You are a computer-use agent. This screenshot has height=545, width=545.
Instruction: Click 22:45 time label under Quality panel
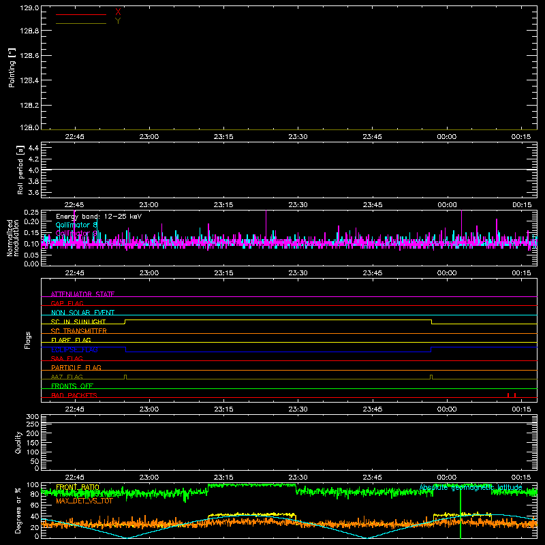74,478
